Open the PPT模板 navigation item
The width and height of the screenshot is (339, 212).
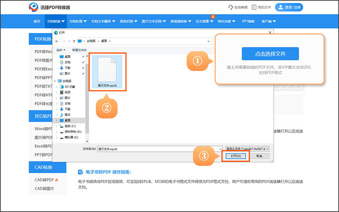248,21
